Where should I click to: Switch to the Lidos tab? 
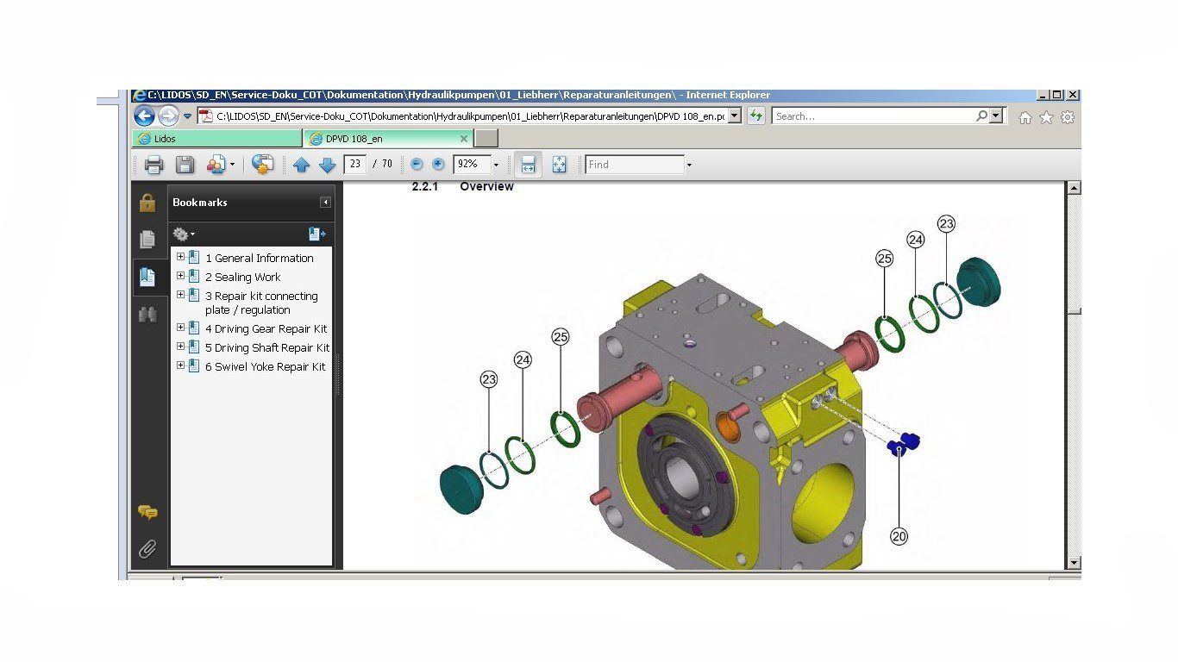click(x=216, y=138)
